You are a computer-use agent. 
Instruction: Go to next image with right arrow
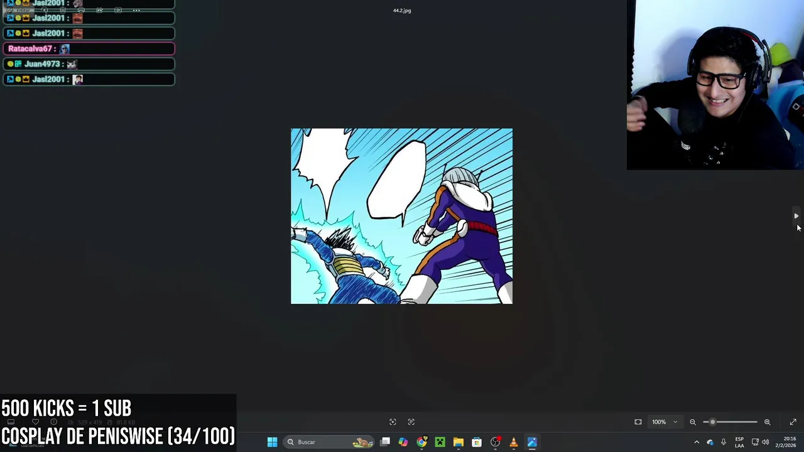click(796, 216)
